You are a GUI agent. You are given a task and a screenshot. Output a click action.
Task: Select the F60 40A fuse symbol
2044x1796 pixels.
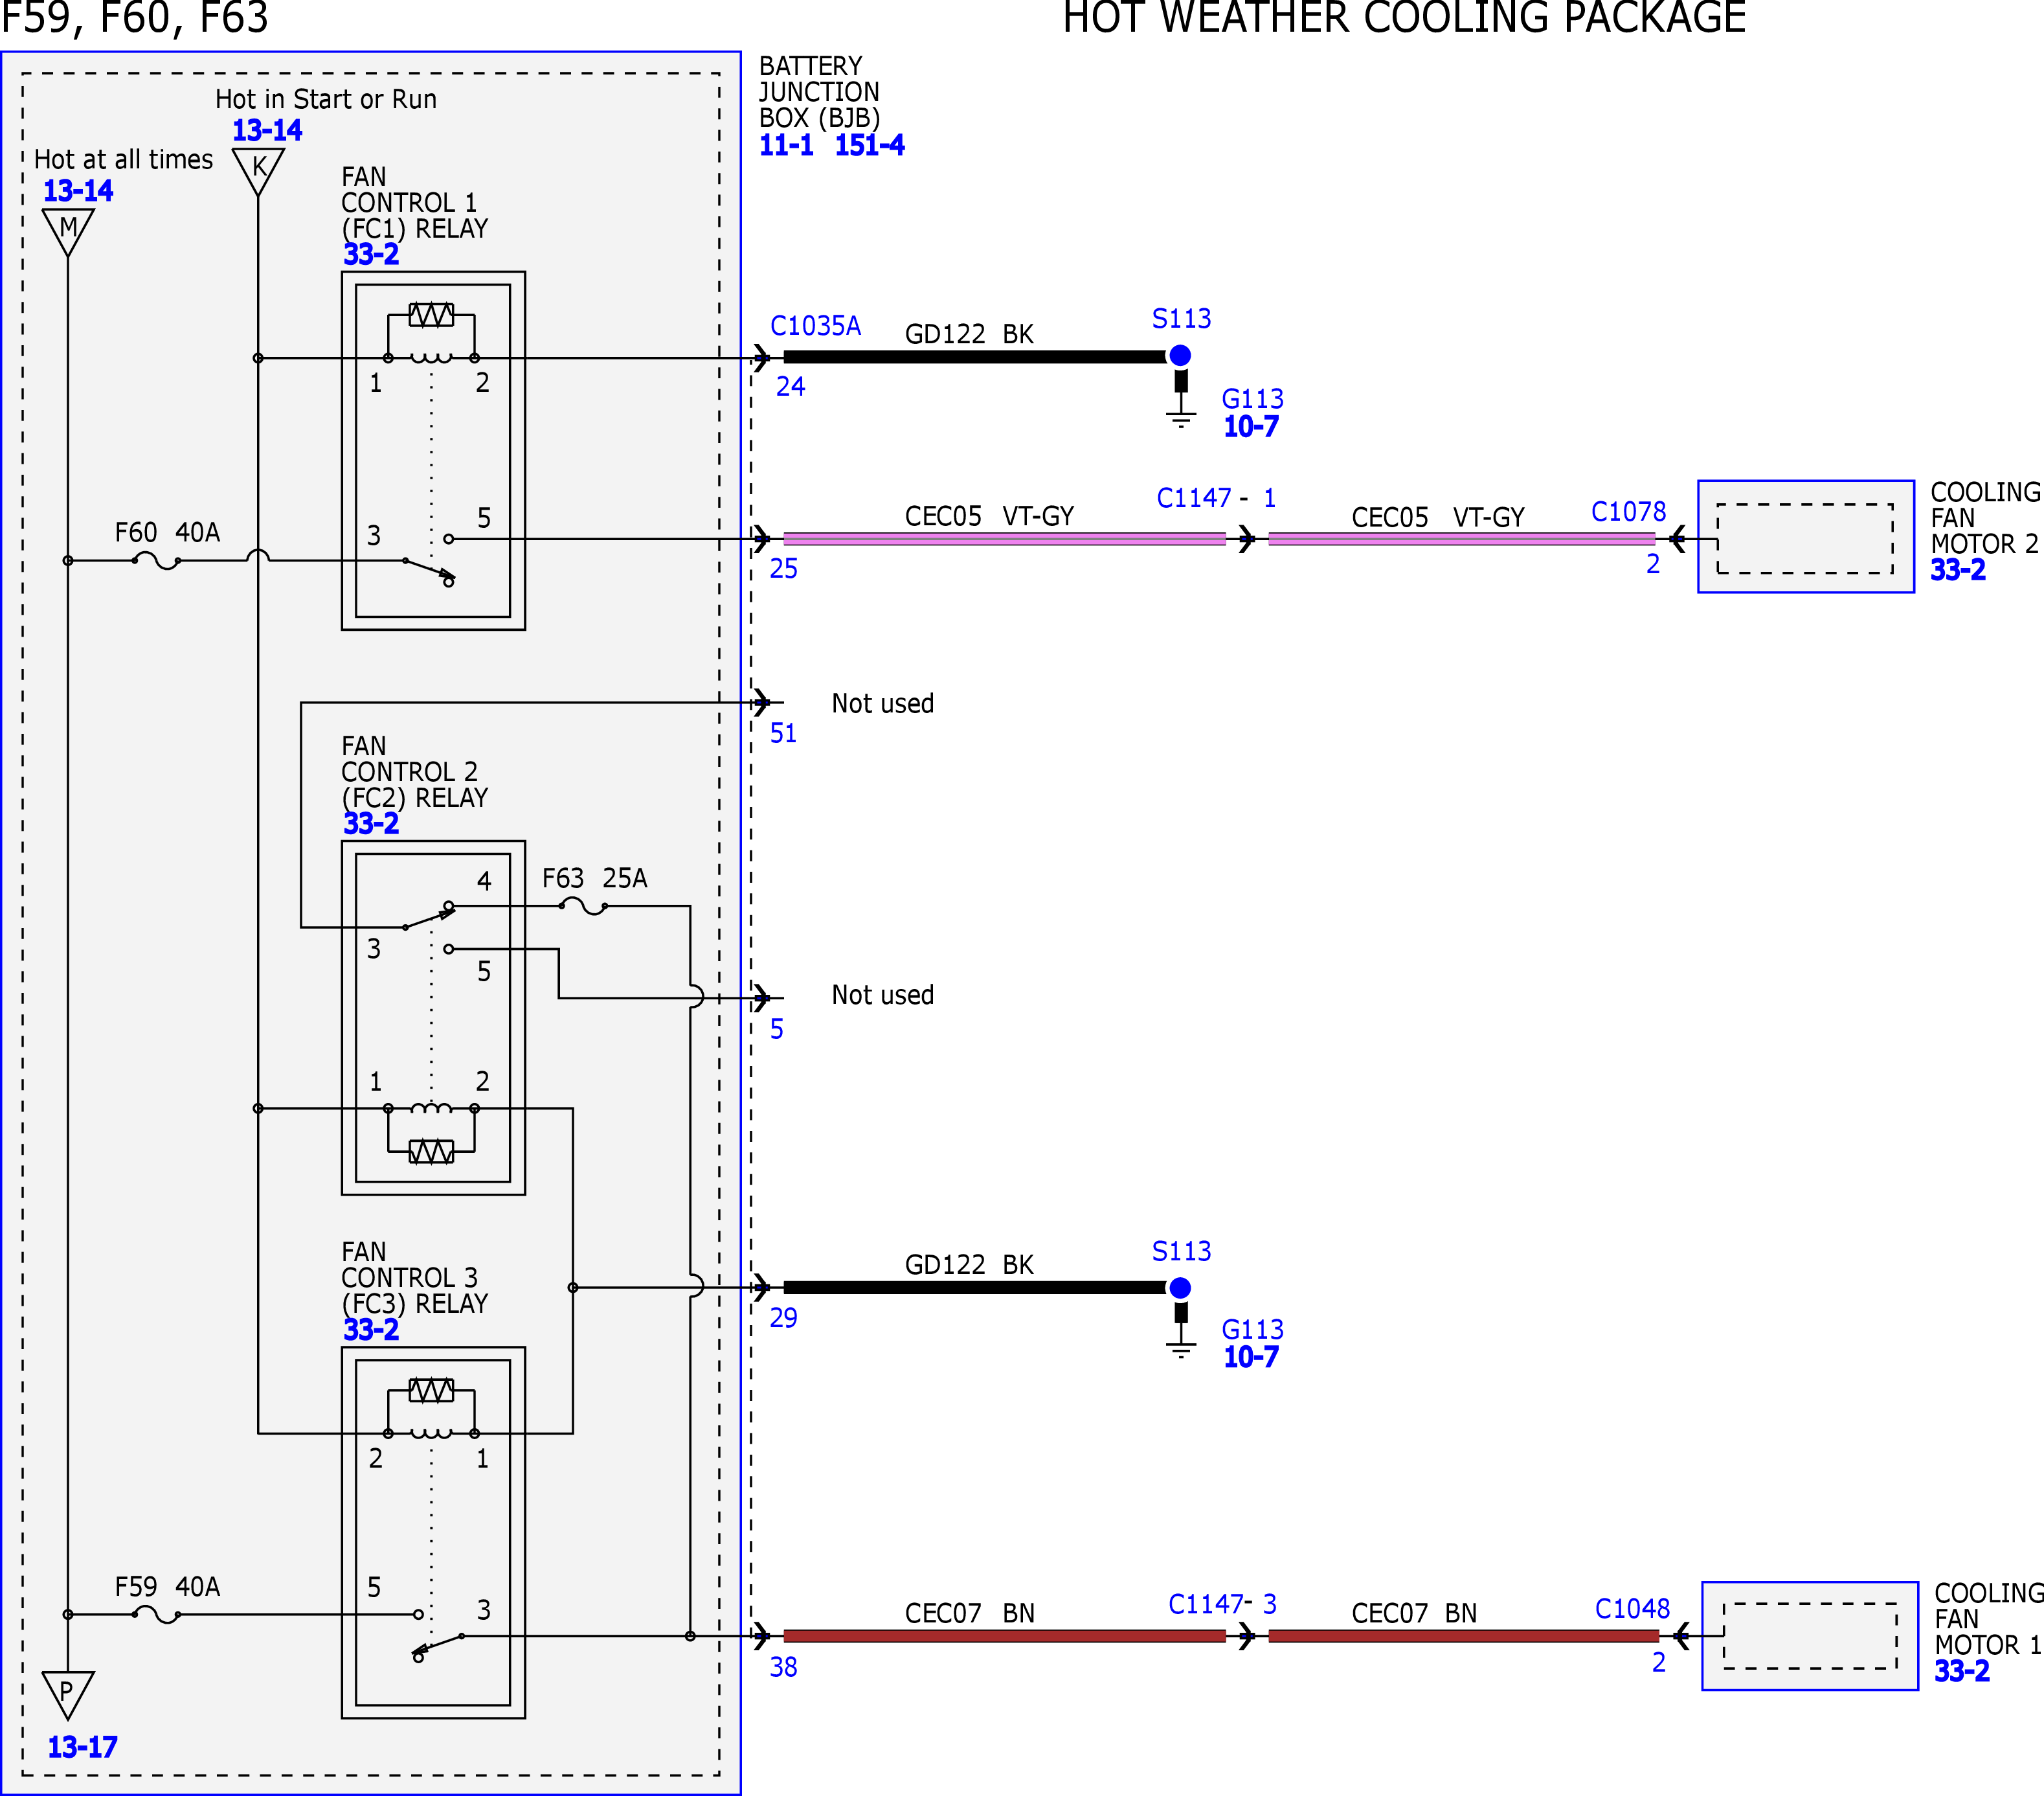pos(156,562)
